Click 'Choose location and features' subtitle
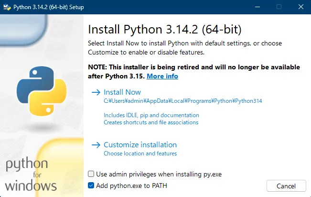The image size is (311, 197). pyautogui.click(x=140, y=153)
